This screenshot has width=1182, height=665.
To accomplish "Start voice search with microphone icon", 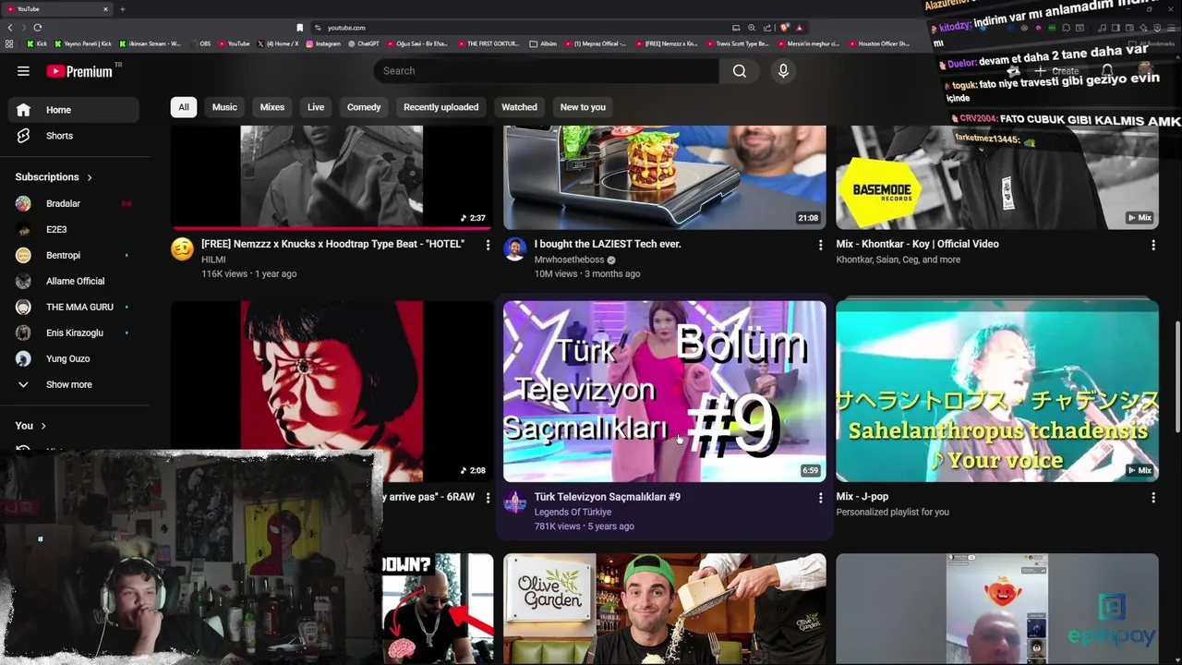I will tap(783, 71).
